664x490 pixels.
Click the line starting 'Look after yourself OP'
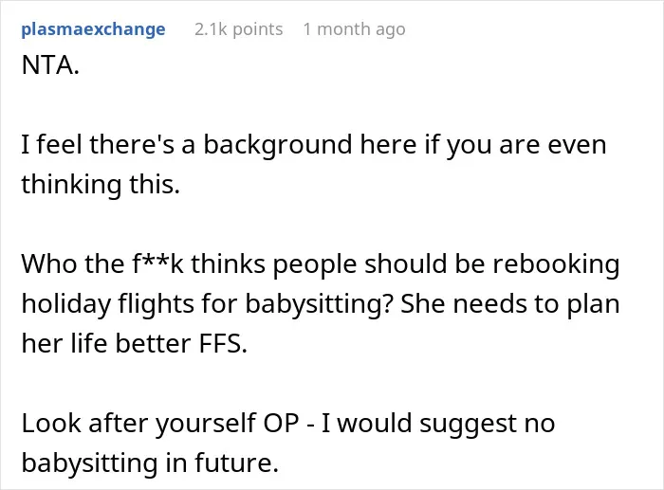[288, 423]
